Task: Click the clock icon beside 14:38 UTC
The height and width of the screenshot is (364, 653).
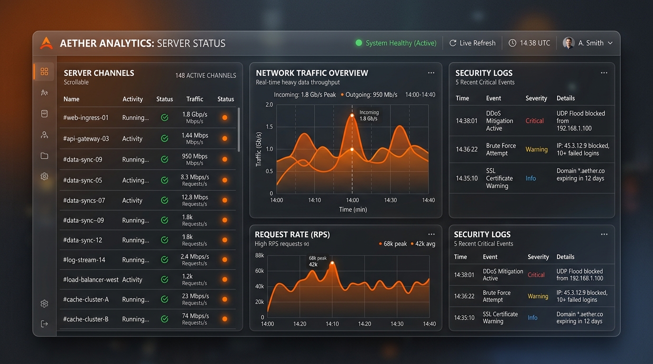Action: pos(512,43)
